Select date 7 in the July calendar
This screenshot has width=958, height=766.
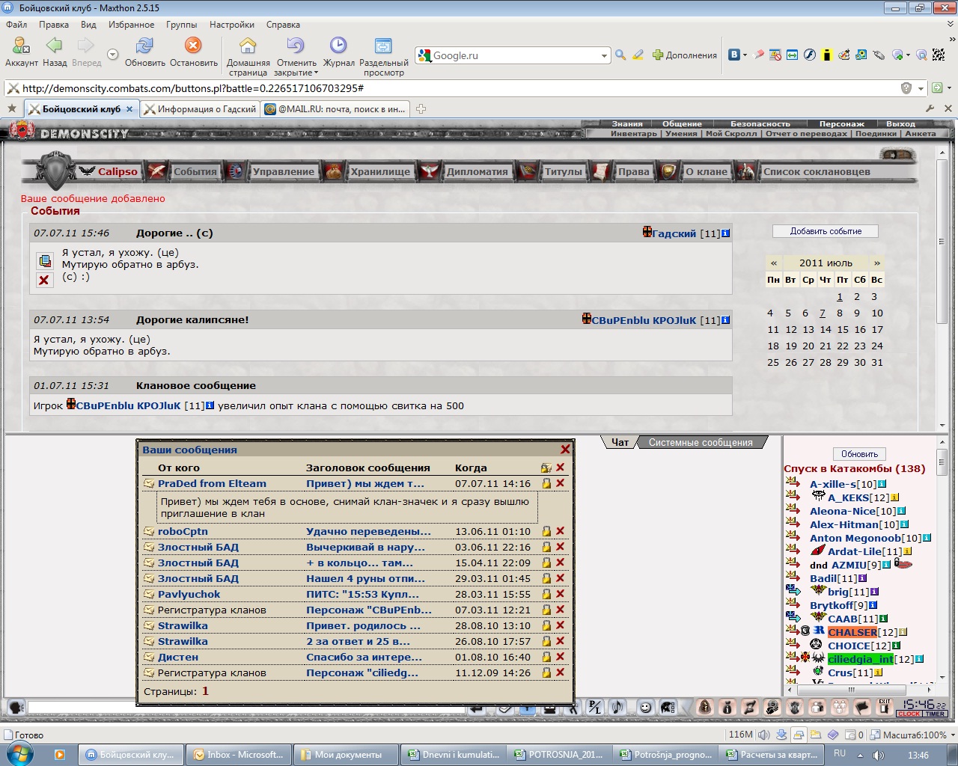tap(823, 313)
